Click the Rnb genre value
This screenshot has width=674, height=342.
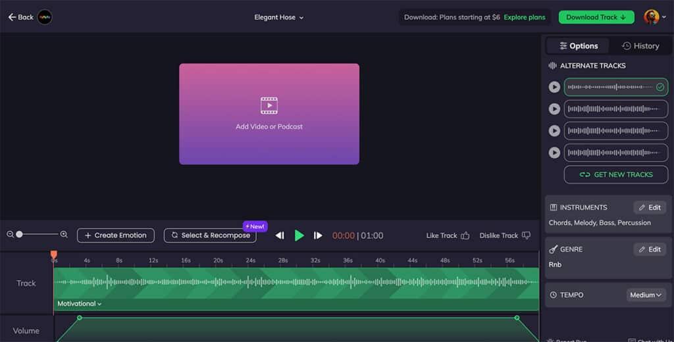click(555, 264)
